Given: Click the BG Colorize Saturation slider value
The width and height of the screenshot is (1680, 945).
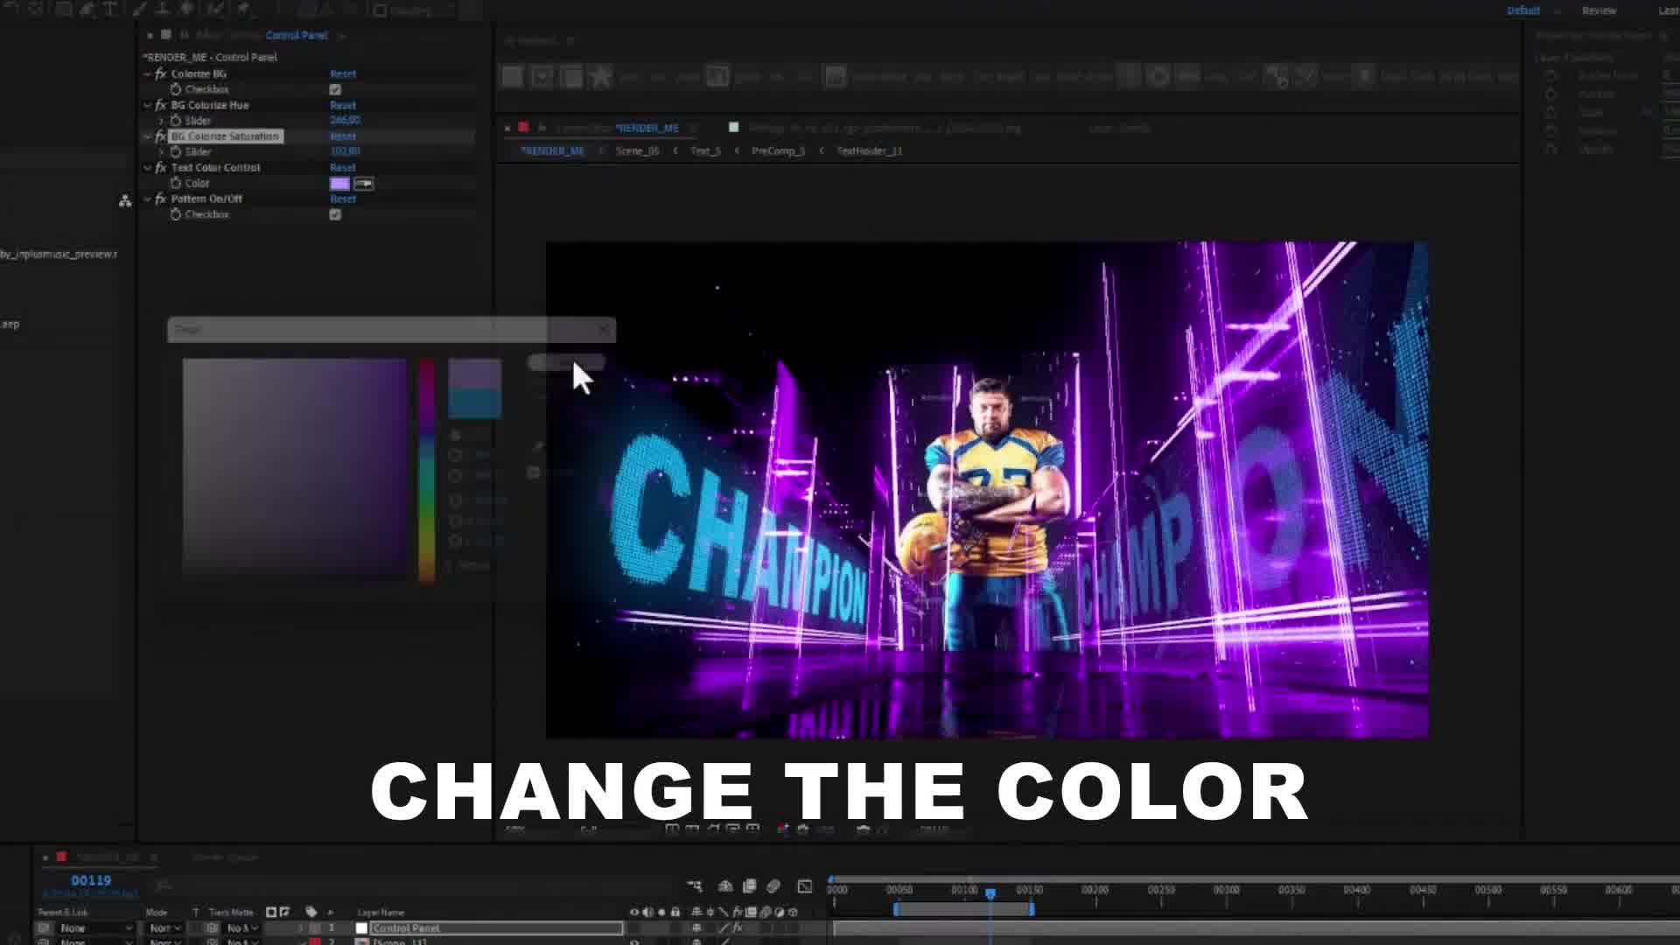Looking at the screenshot, I should [346, 151].
